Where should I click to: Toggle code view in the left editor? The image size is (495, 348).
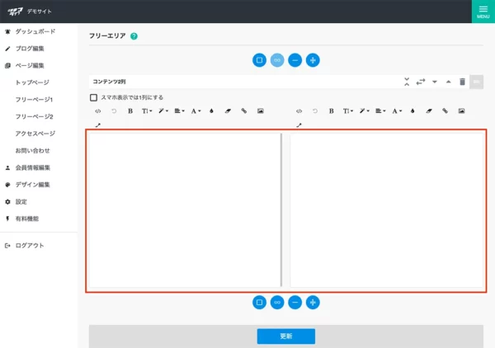[x=98, y=111]
